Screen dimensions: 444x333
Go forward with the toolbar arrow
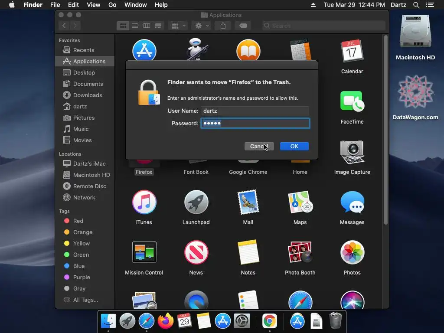75,26
